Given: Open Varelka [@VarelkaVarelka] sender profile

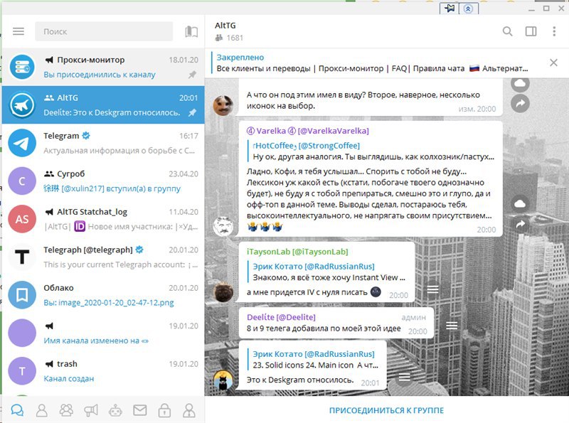Looking at the screenshot, I should pyautogui.click(x=308, y=131).
